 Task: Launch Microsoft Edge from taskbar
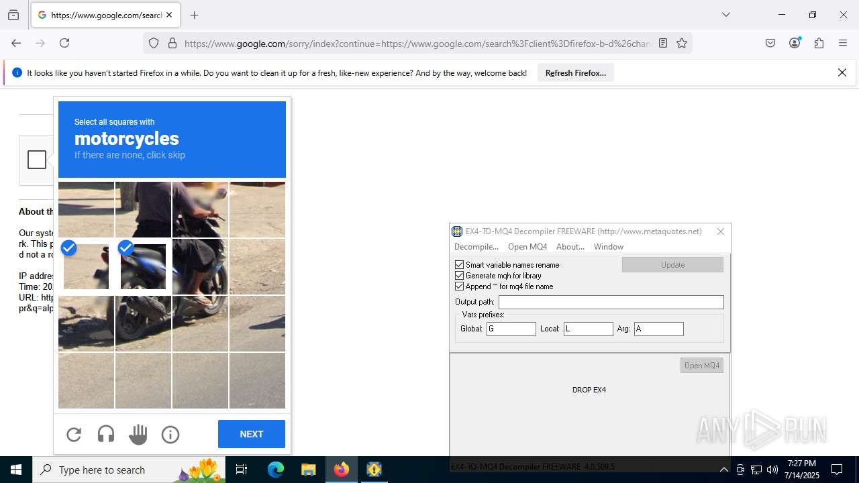pos(276,470)
